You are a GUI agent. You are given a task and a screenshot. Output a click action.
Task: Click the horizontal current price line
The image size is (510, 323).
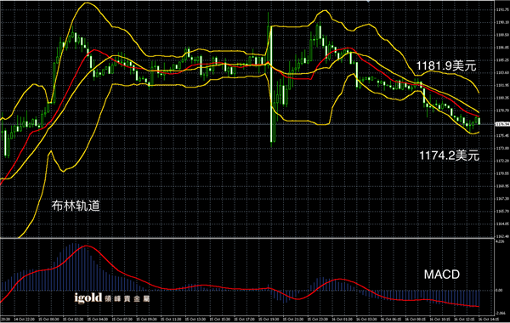247,124
